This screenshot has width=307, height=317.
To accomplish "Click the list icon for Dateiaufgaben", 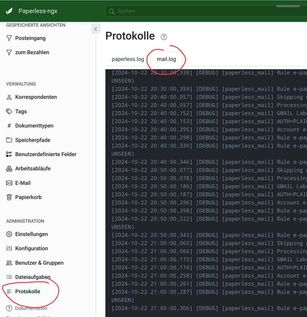I will (x=9, y=277).
